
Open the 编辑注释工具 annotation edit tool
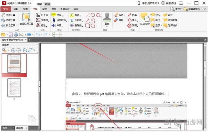tap(26, 19)
